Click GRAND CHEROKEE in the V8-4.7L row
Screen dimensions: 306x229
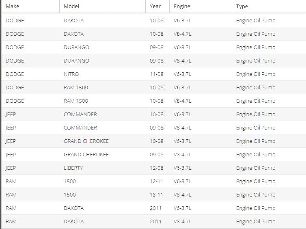(x=86, y=154)
